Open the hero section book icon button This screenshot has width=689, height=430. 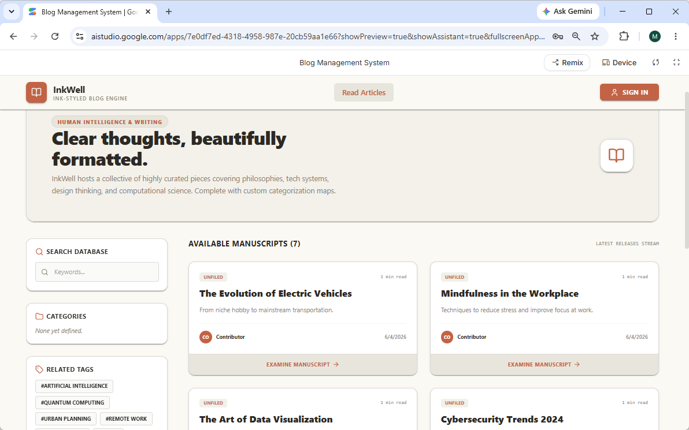click(617, 156)
